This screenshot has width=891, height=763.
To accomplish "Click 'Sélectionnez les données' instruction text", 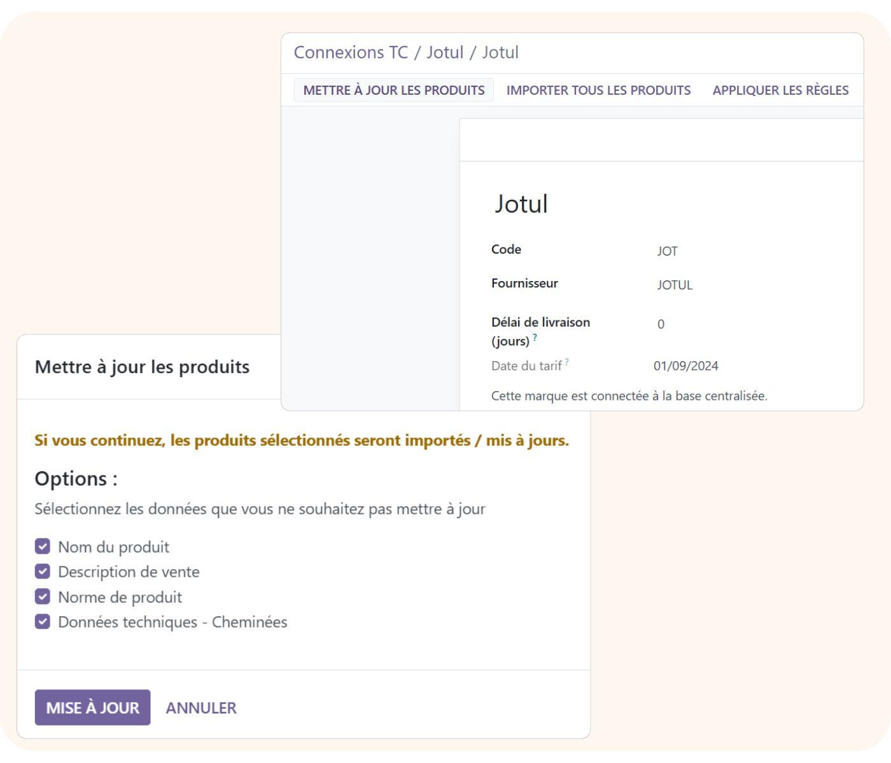I will pos(260,509).
